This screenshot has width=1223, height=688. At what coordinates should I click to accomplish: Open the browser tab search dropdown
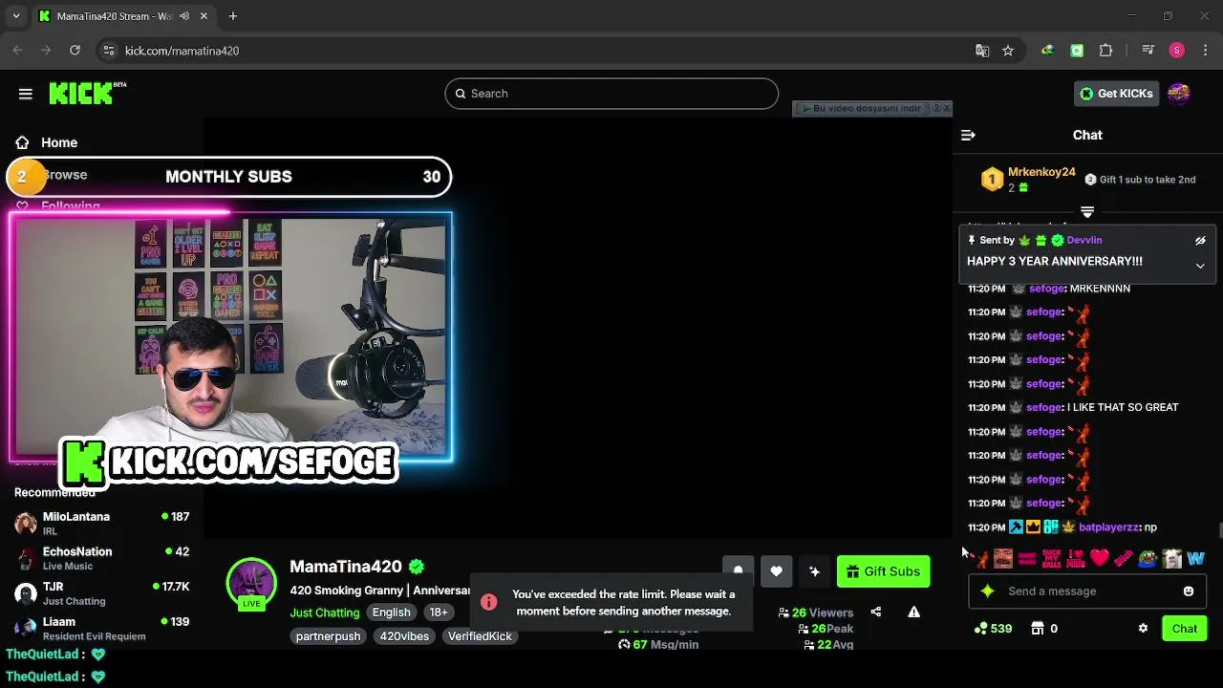click(x=16, y=16)
